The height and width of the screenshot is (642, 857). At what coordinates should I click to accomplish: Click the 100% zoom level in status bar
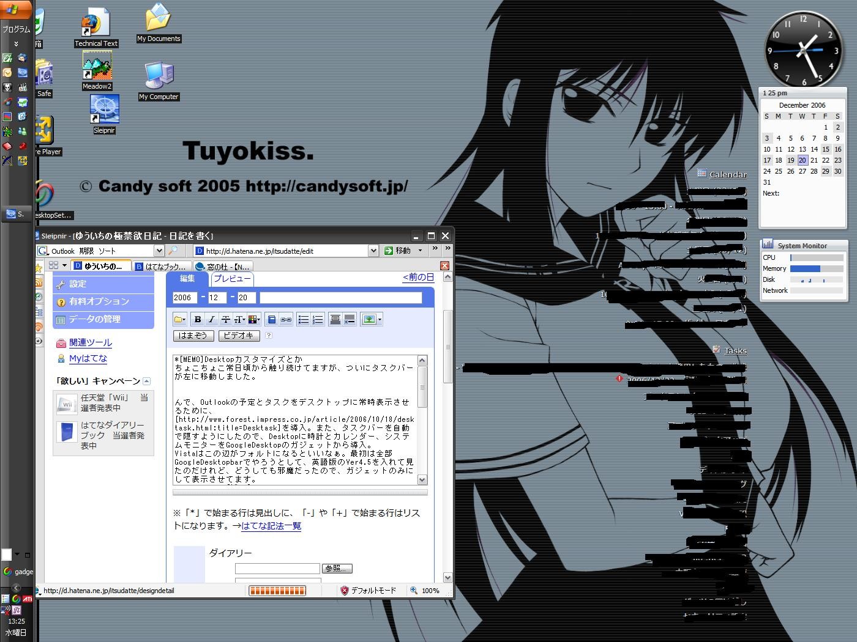click(425, 591)
